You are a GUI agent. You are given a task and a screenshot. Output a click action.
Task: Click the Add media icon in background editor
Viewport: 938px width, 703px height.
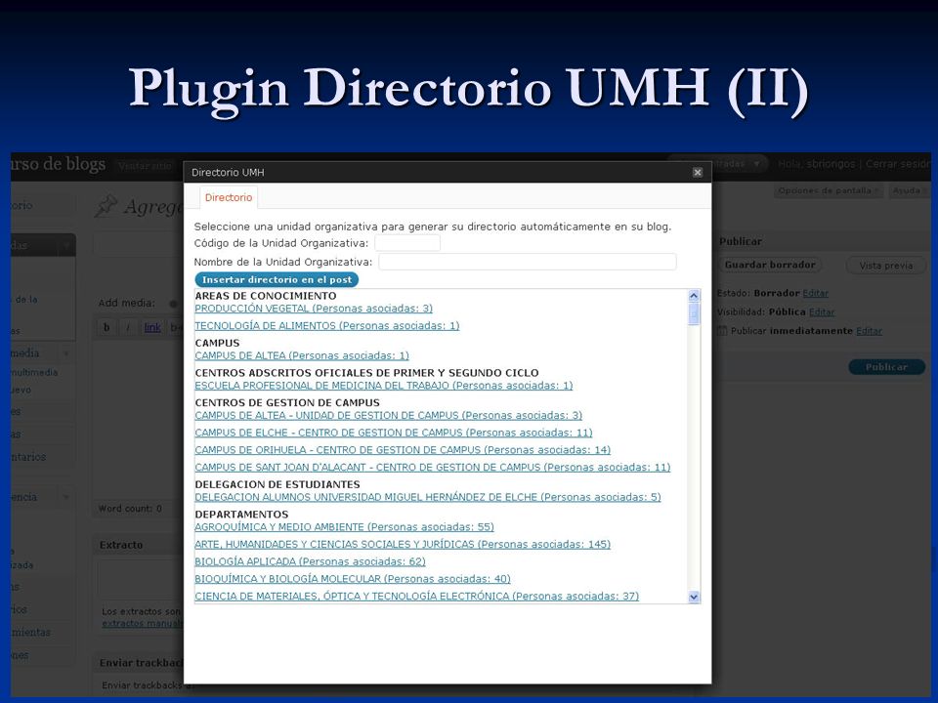[173, 303]
